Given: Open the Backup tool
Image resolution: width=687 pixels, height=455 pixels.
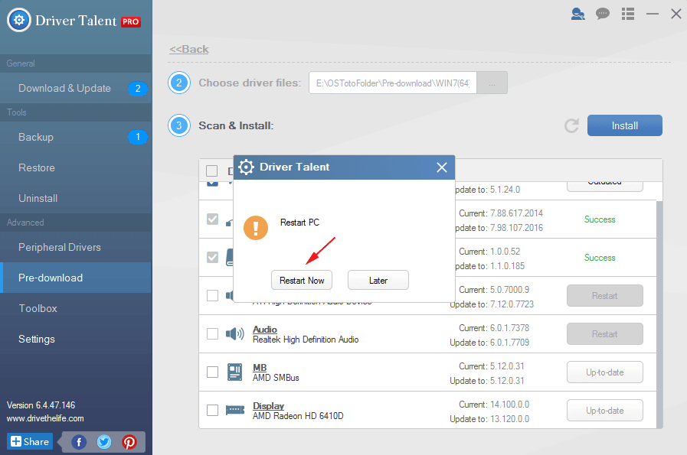Looking at the screenshot, I should [75, 137].
